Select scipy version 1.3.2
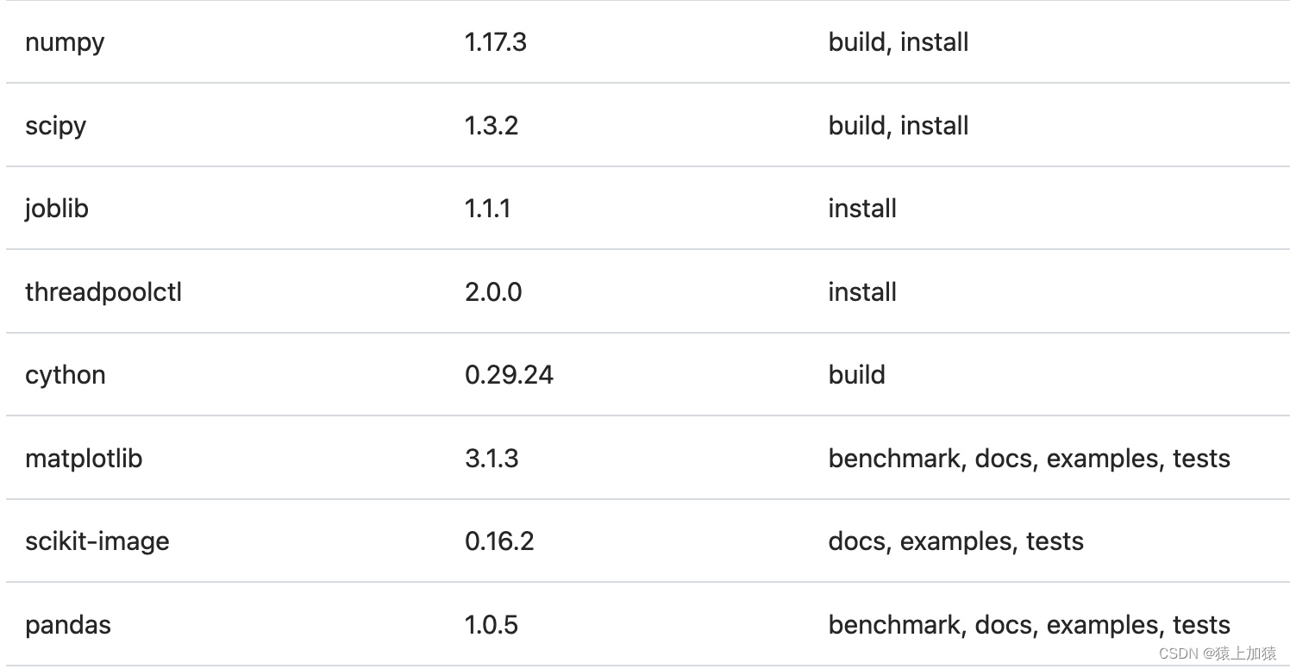 pos(492,126)
